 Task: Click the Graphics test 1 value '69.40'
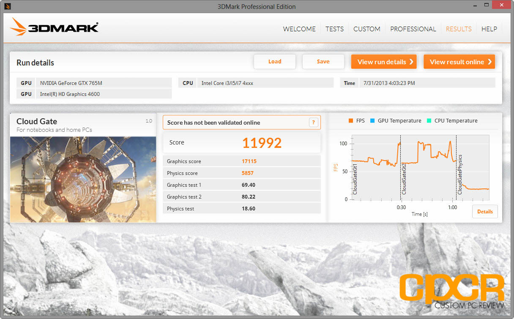click(x=249, y=185)
